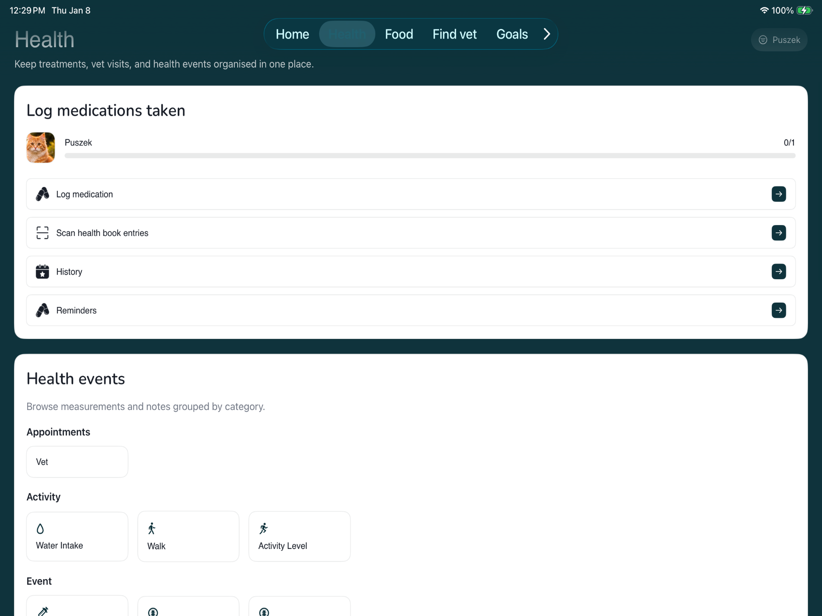Click the pill icon beside Log medication
This screenshot has height=616, width=822.
(x=42, y=194)
